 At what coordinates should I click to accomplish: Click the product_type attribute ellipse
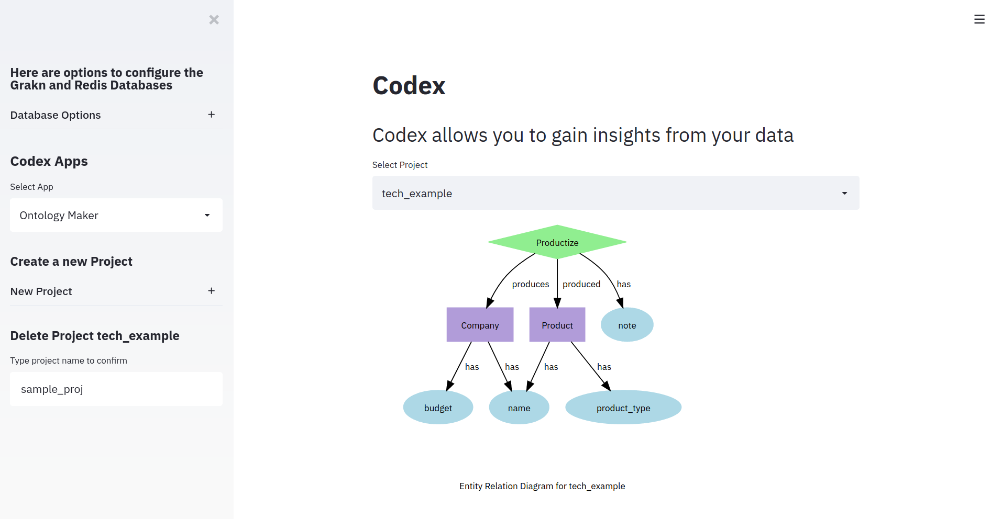click(623, 408)
